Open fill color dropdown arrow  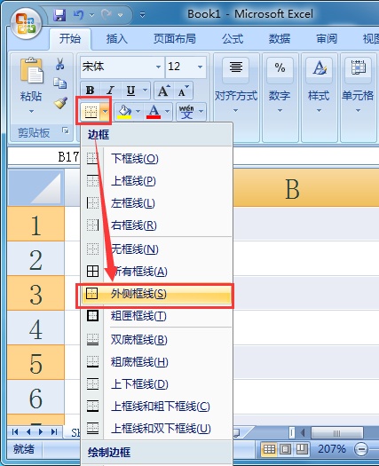pyautogui.click(x=138, y=112)
